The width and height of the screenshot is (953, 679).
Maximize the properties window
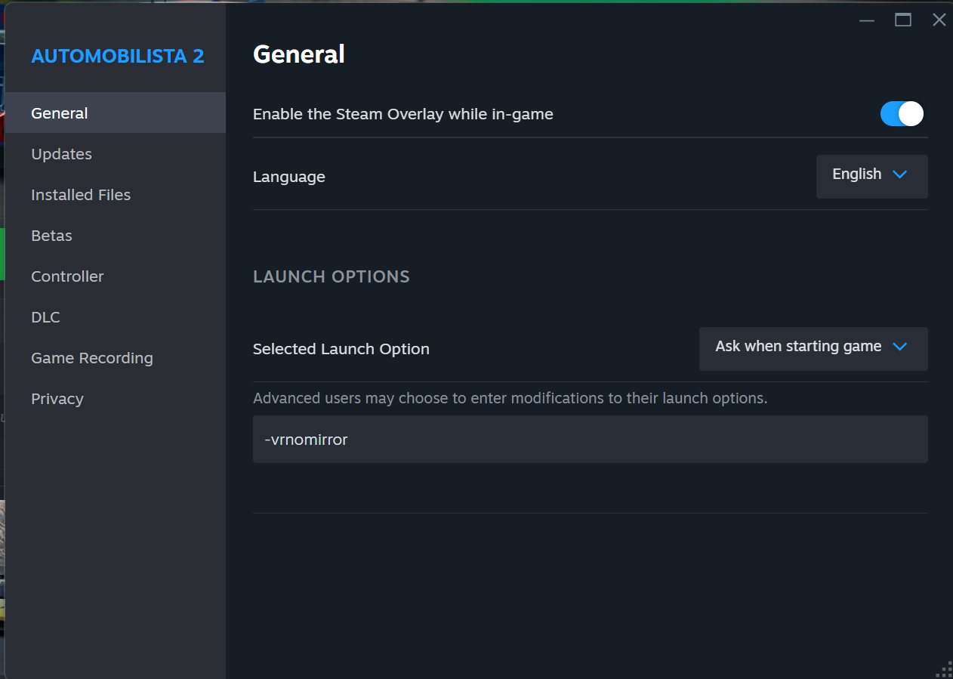[x=903, y=20]
